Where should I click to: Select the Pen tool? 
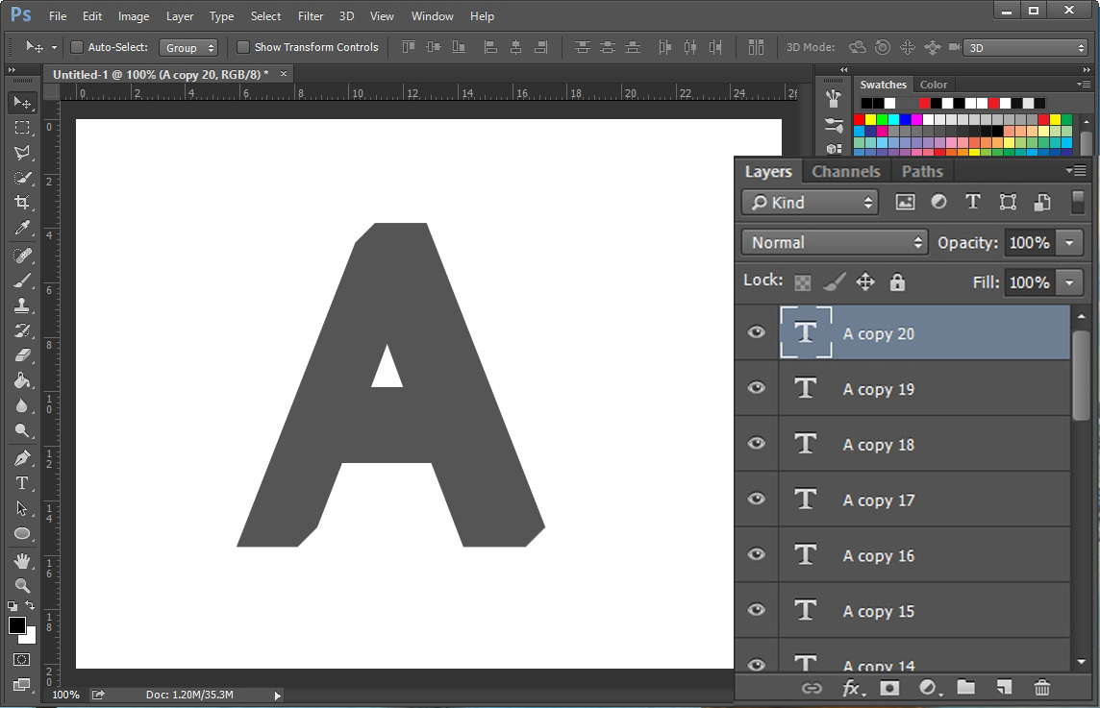[x=22, y=458]
